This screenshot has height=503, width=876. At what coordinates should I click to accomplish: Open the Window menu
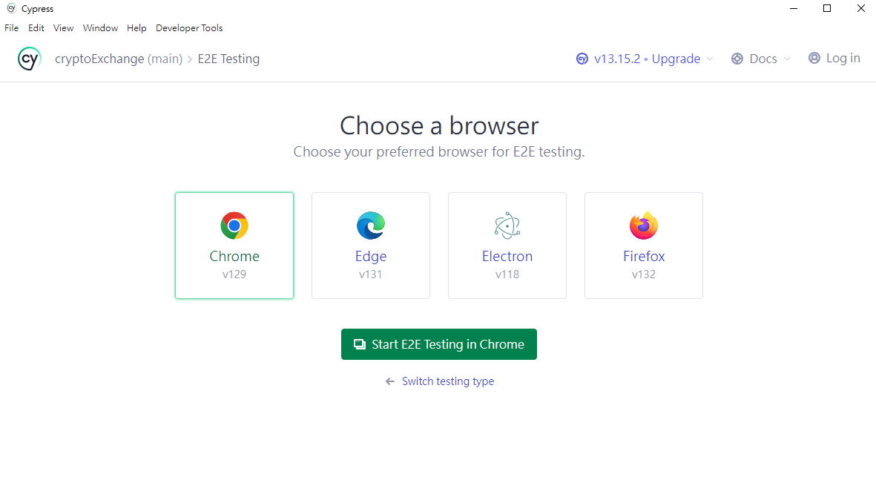[100, 28]
